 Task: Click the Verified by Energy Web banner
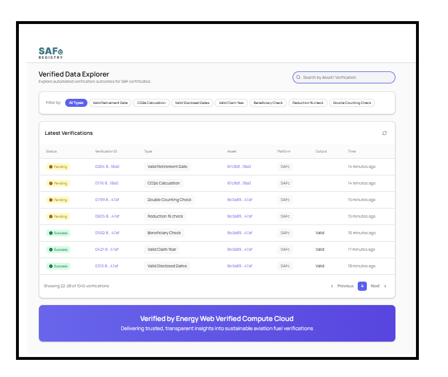pyautogui.click(x=217, y=323)
